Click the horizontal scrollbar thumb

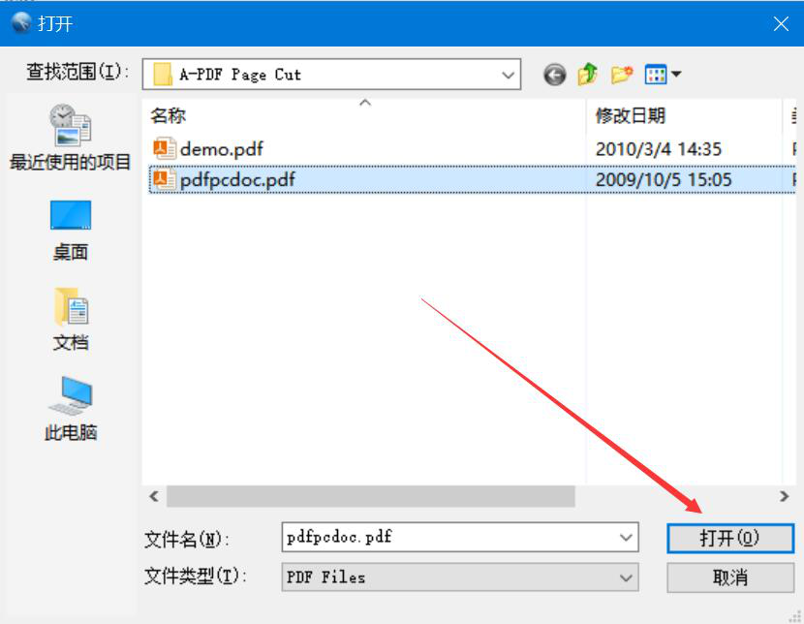pos(371,496)
